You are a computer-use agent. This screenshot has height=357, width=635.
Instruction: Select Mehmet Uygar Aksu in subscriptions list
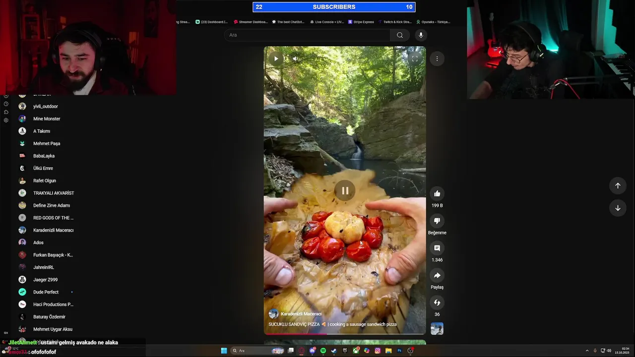click(53, 330)
